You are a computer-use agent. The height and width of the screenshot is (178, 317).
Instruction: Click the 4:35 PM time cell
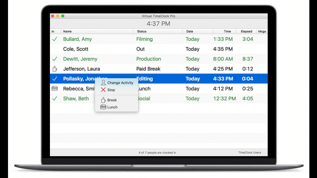[x=223, y=49]
